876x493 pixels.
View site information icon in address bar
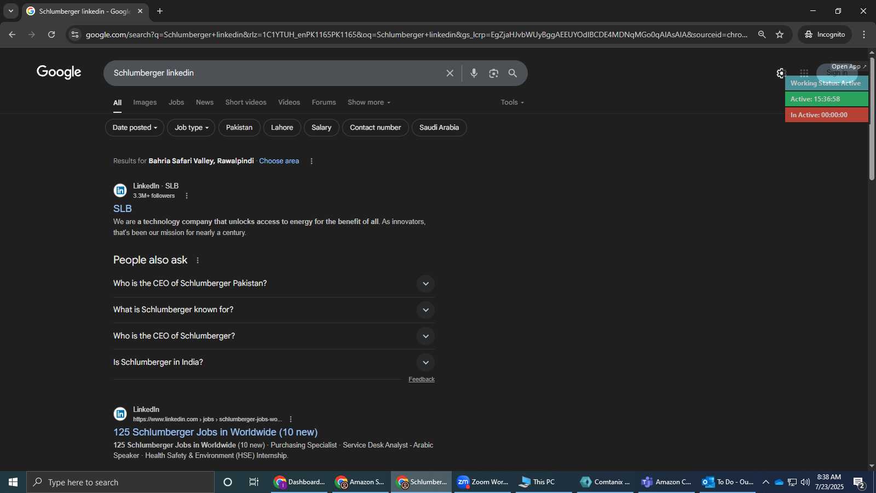click(x=75, y=35)
